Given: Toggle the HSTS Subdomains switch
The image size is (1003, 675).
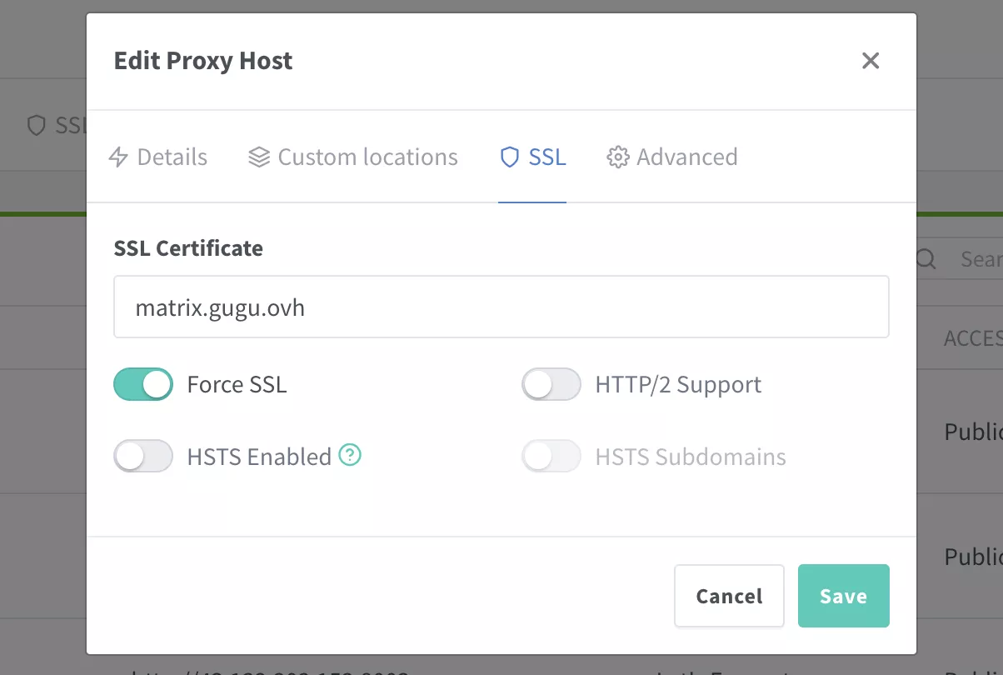Looking at the screenshot, I should point(551,457).
